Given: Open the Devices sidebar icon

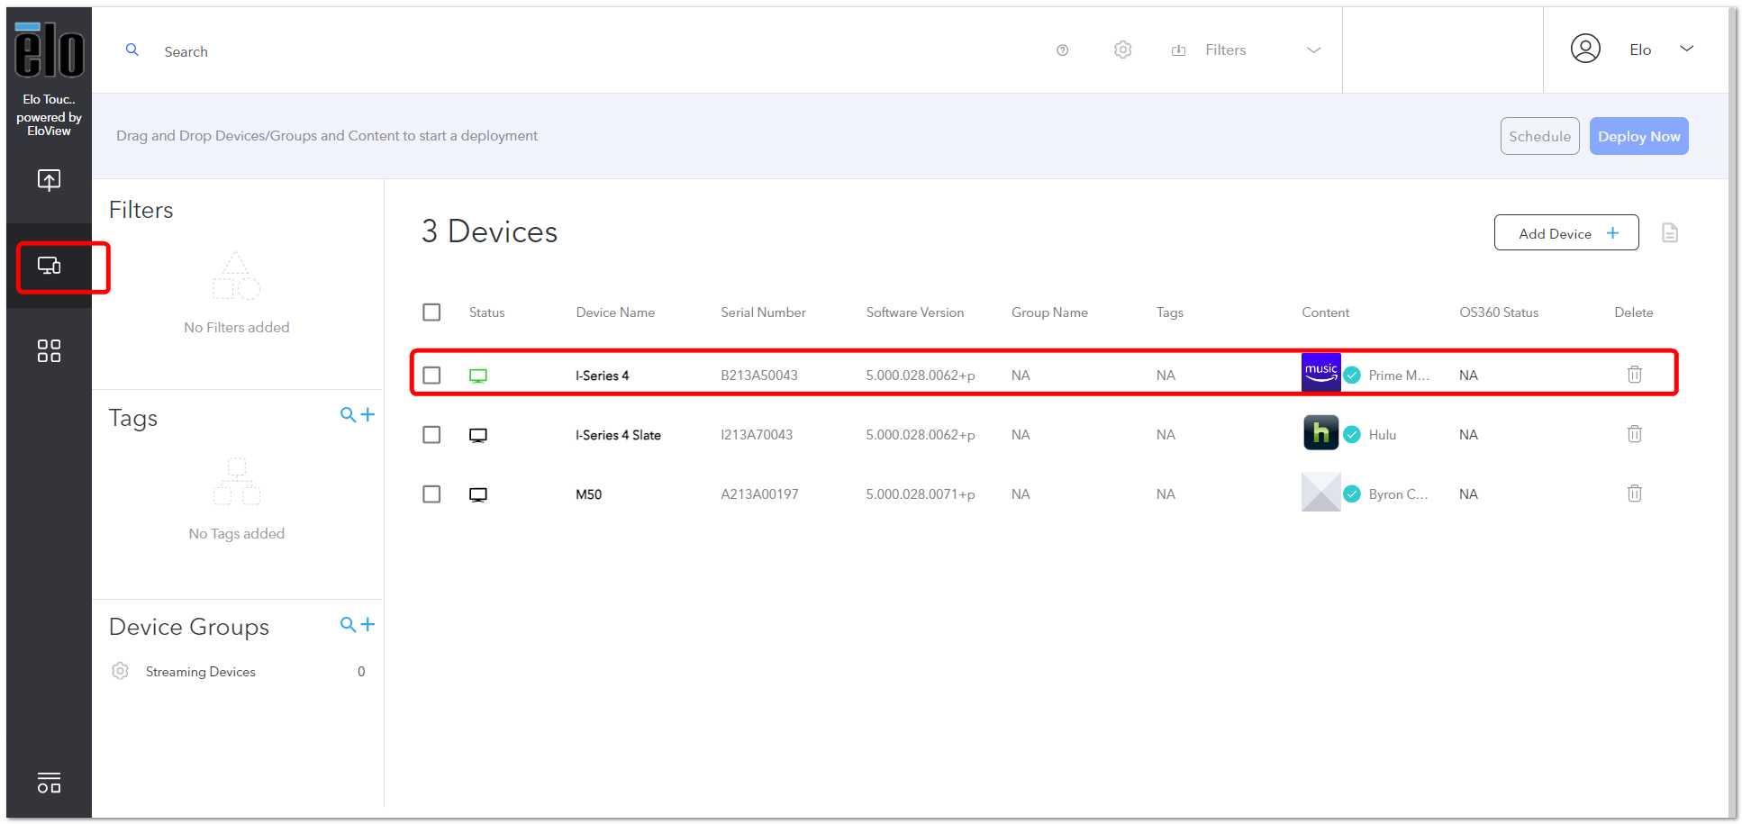Looking at the screenshot, I should click(49, 266).
